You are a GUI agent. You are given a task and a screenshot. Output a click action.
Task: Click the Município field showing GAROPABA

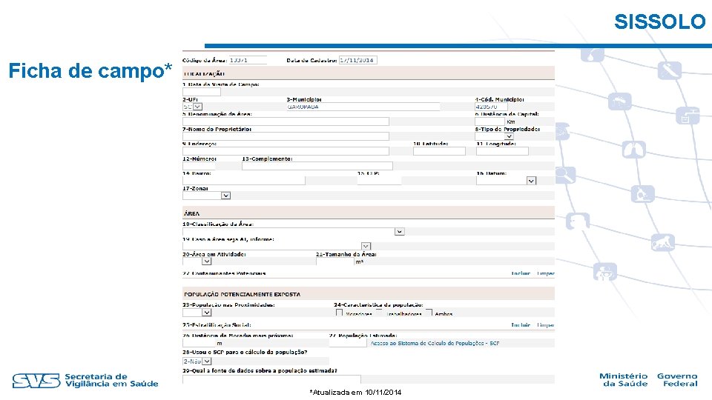[363, 107]
